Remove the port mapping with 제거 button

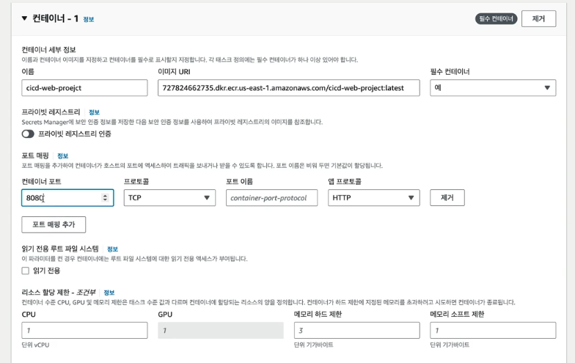click(x=447, y=198)
